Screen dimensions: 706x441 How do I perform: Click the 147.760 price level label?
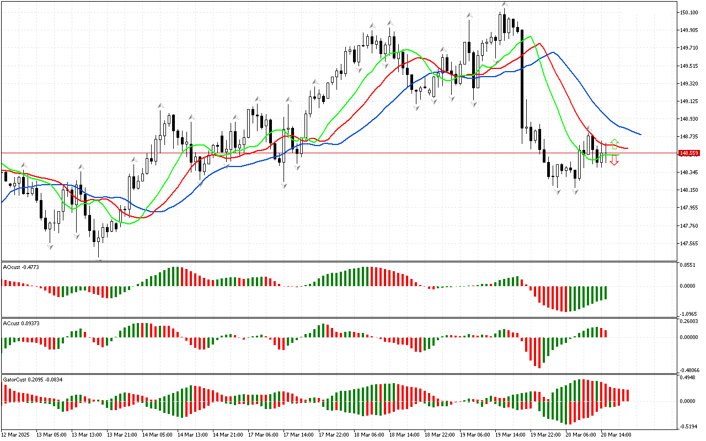pyautogui.click(x=689, y=225)
